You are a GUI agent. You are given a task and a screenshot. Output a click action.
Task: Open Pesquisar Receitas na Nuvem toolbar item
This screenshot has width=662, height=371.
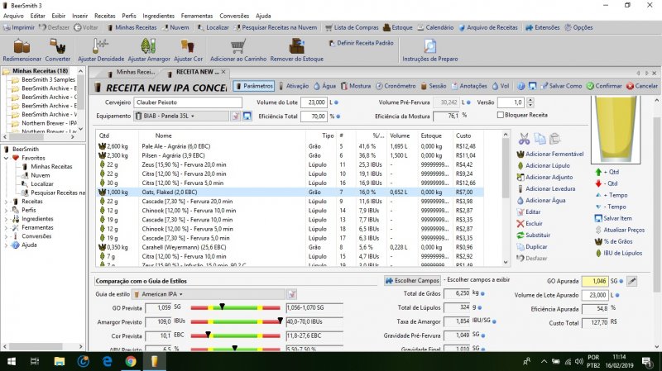276,27
